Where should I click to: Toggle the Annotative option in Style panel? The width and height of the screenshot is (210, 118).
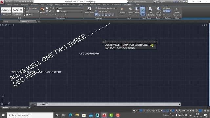[32, 8]
